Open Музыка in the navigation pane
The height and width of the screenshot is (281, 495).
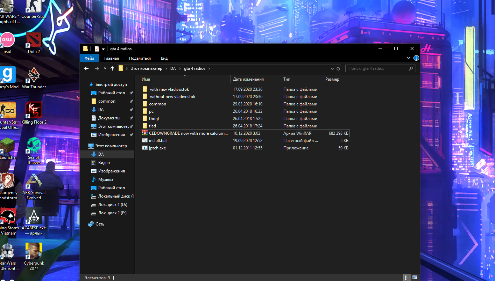(x=106, y=179)
